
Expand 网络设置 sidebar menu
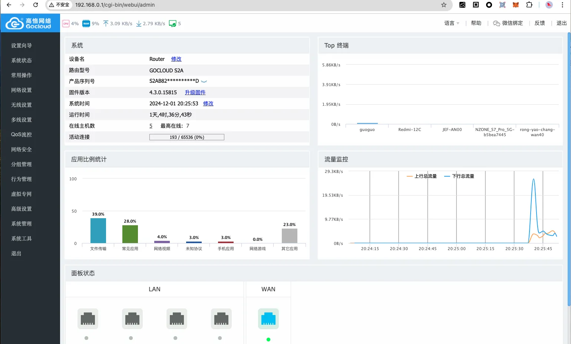point(22,90)
